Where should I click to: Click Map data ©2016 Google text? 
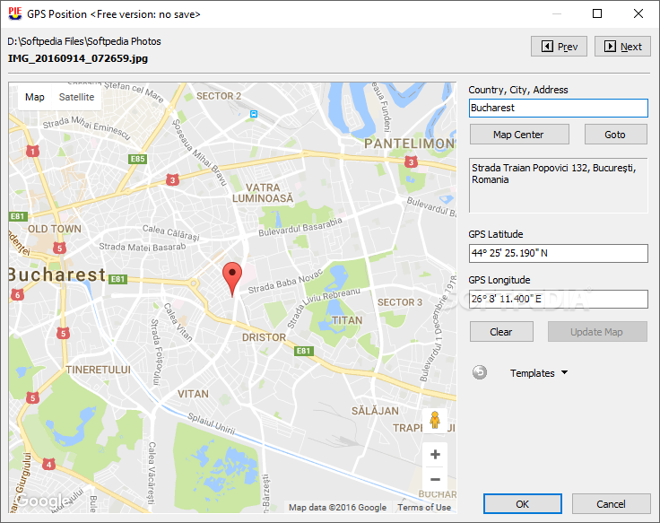tap(337, 508)
